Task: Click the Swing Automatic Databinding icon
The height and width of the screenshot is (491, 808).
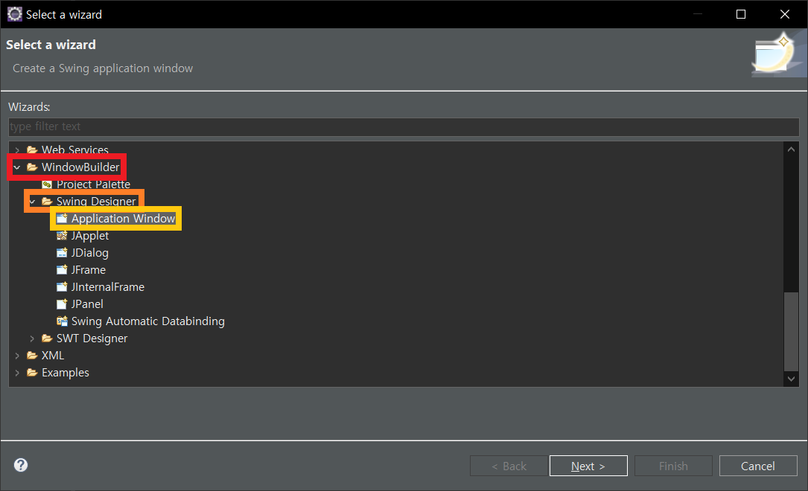Action: [62, 321]
